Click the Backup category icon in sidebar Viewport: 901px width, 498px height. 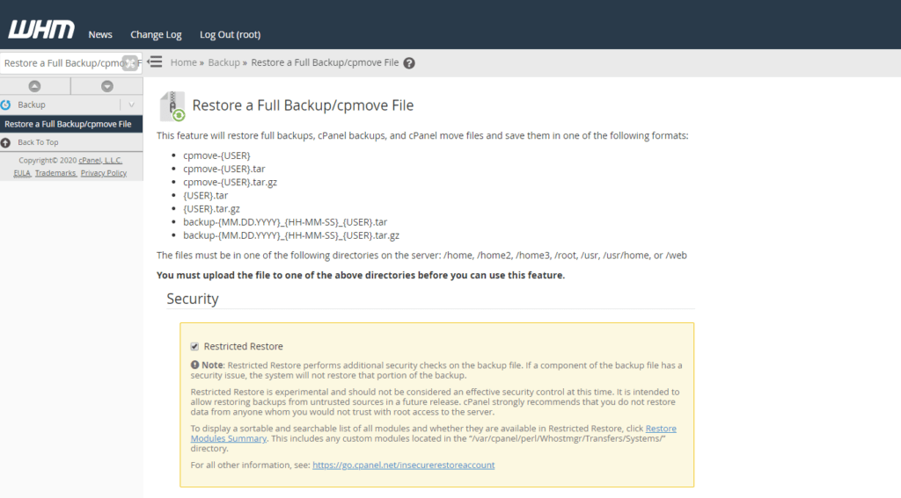coord(6,105)
